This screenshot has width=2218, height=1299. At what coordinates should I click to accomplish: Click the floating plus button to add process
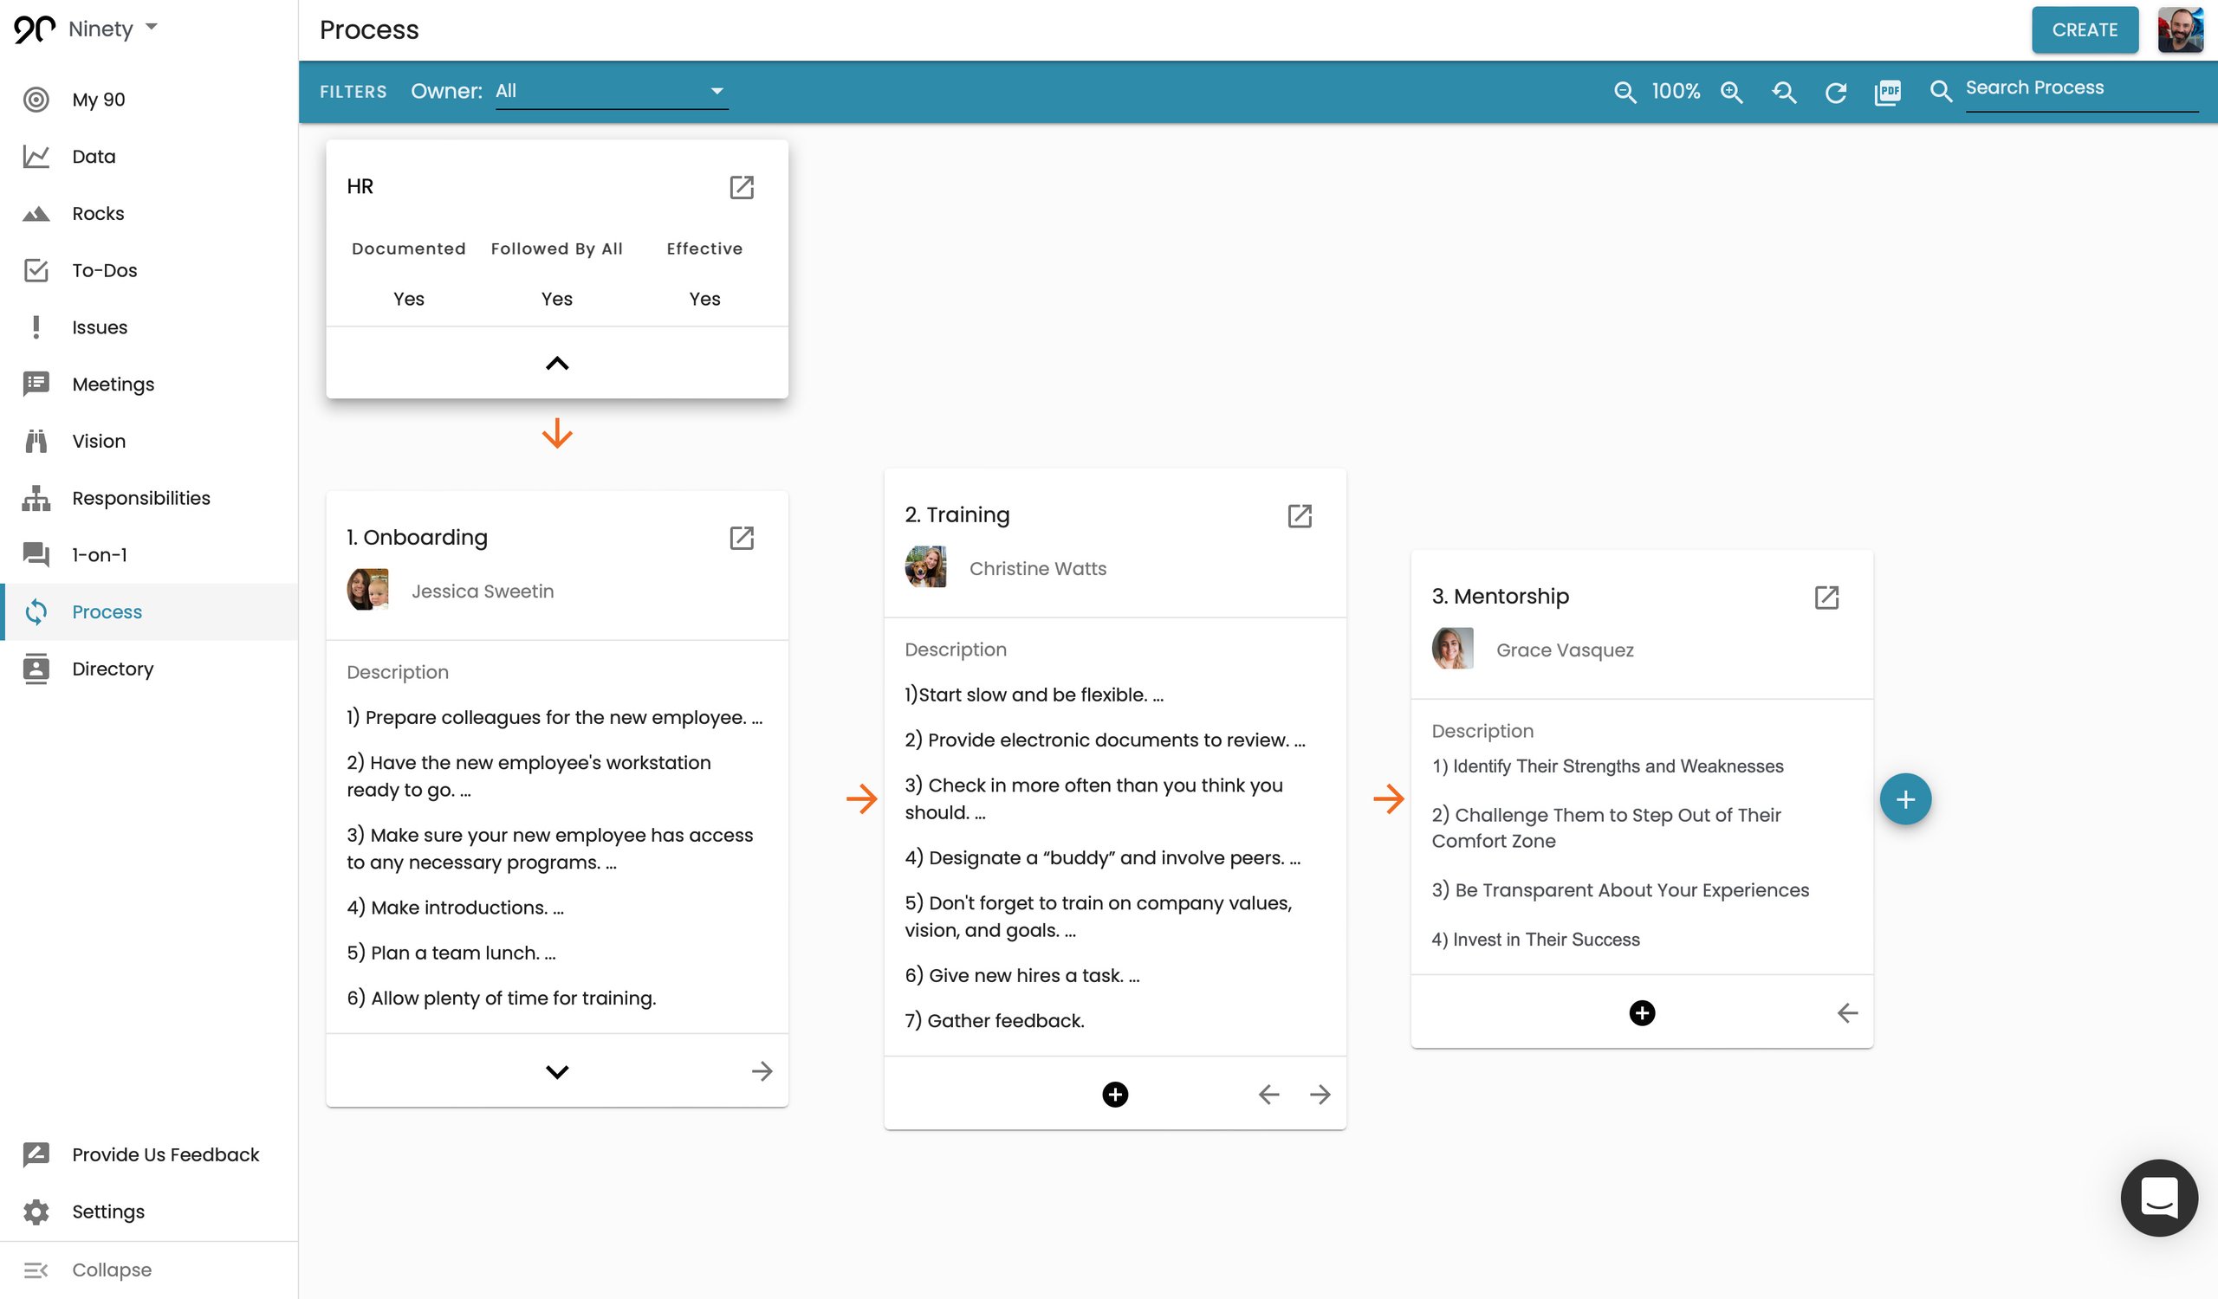click(1905, 798)
